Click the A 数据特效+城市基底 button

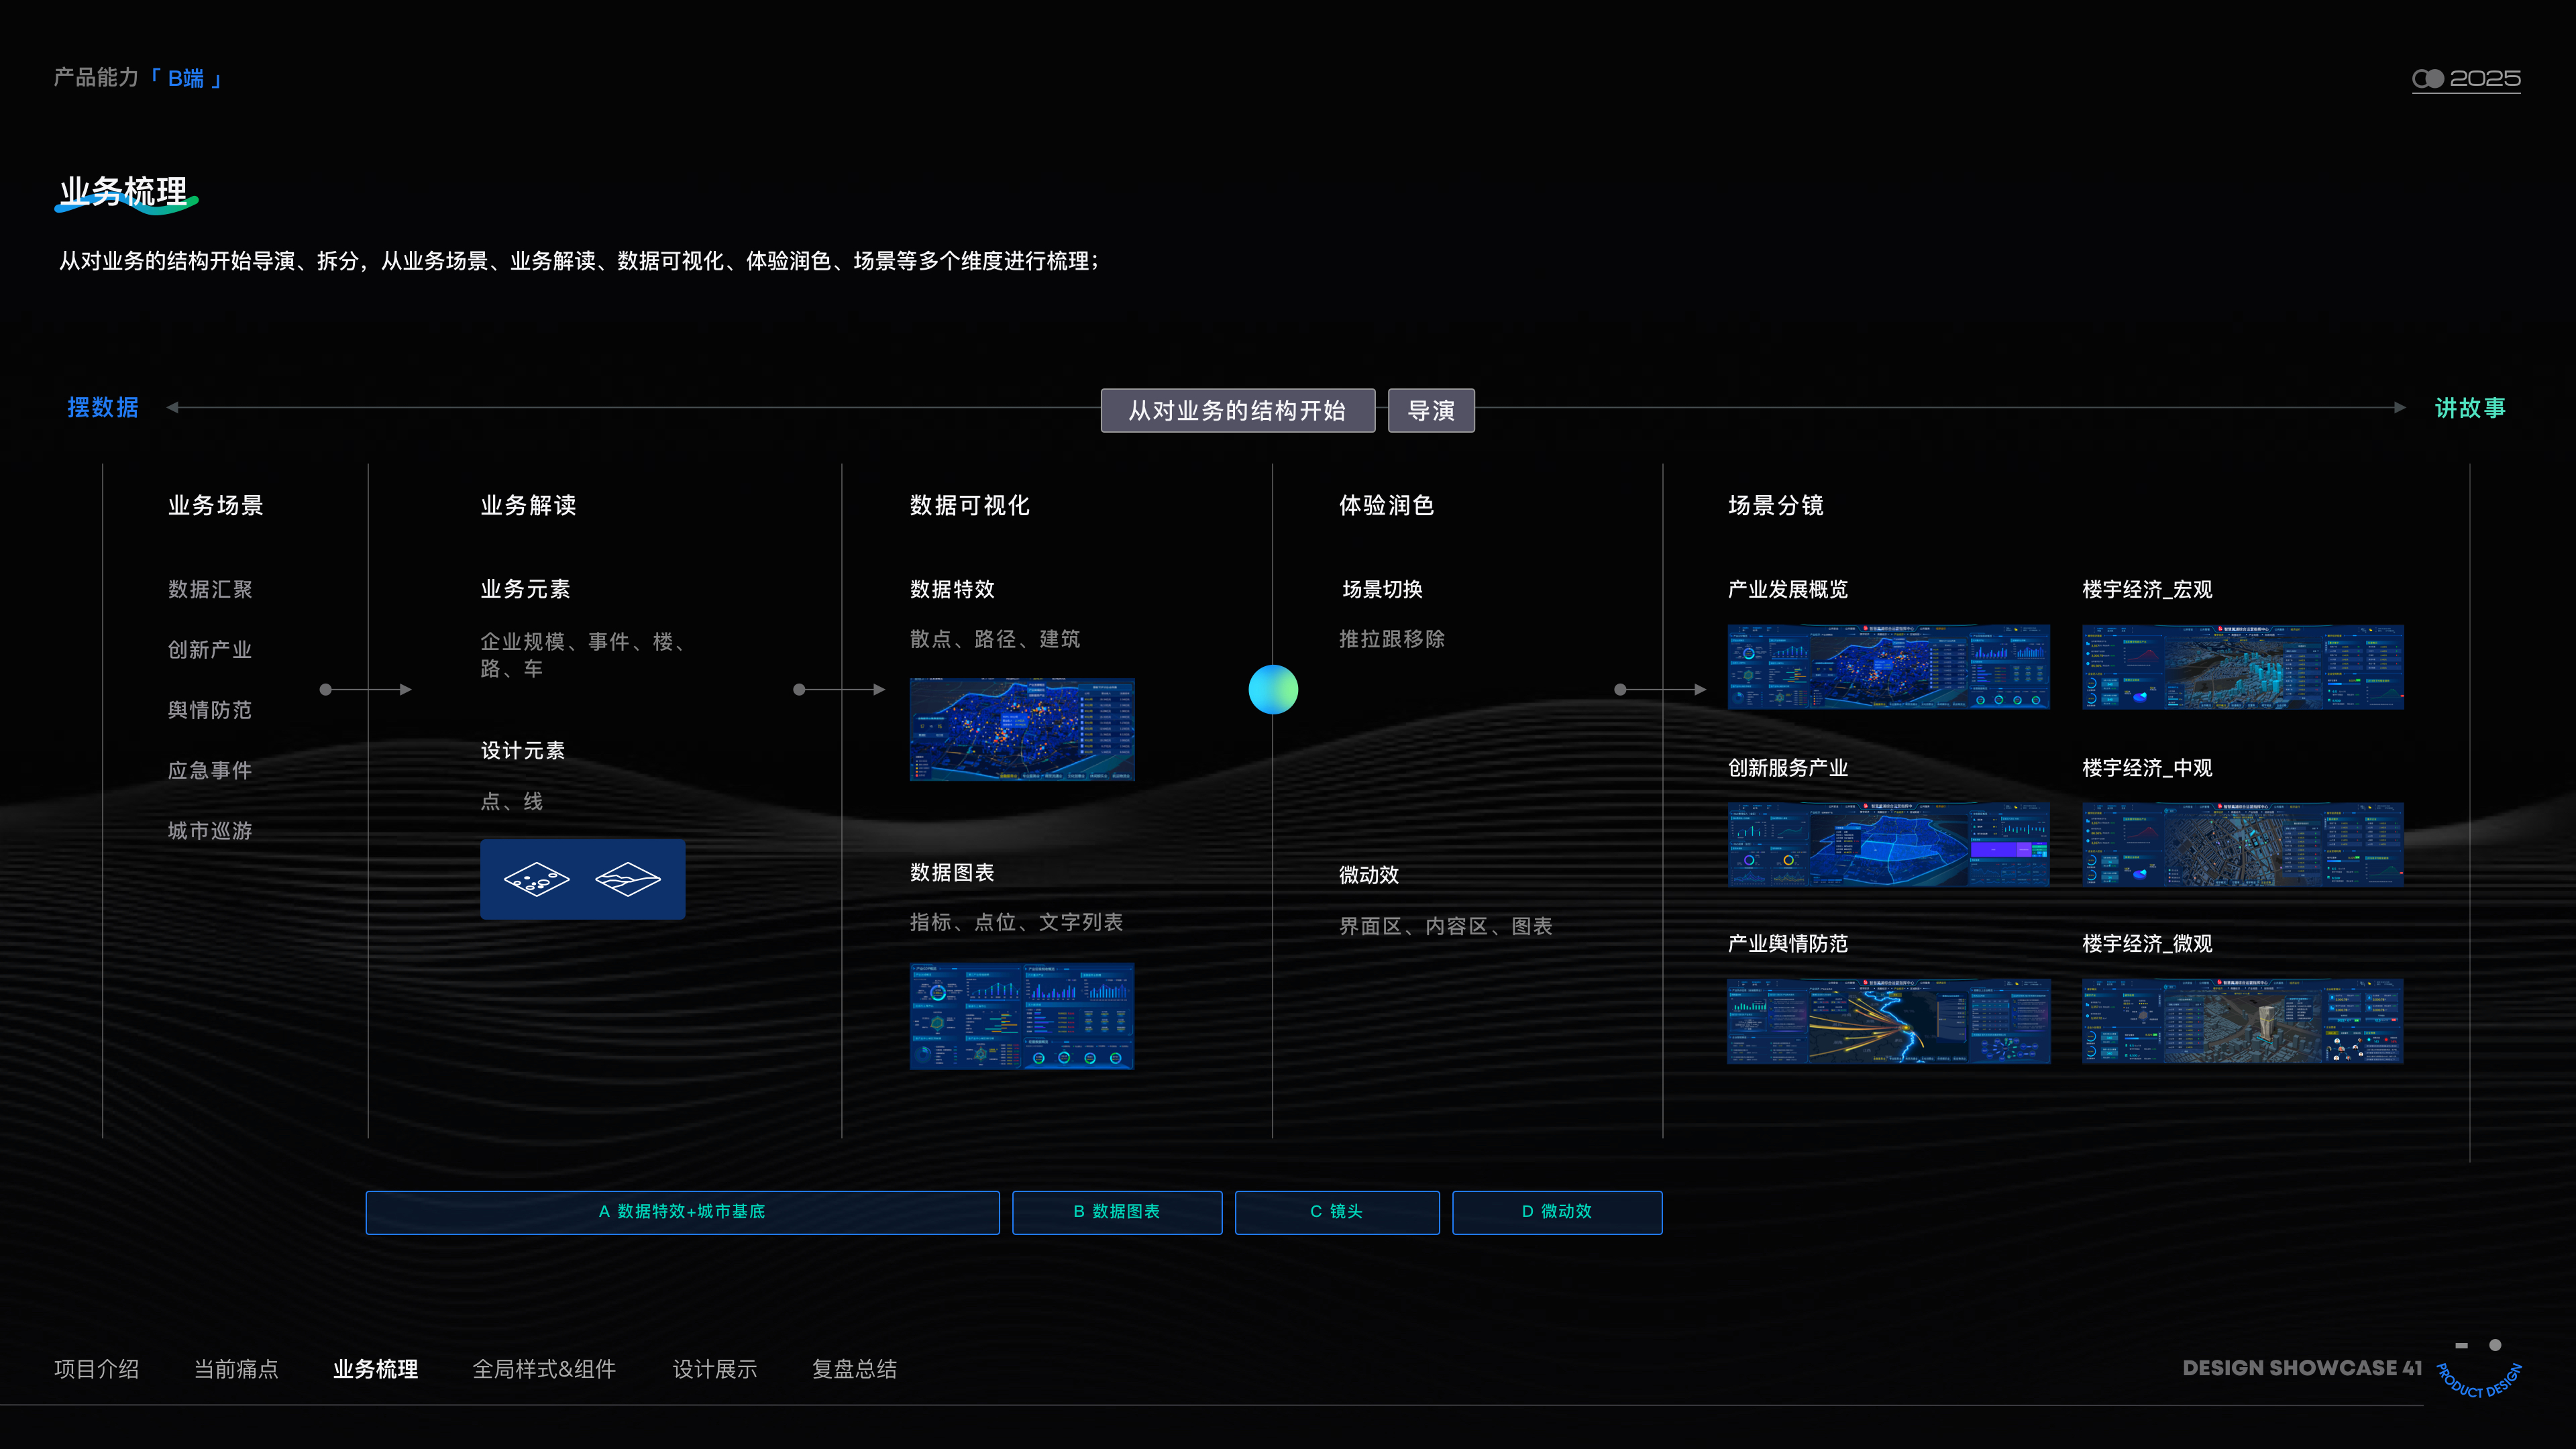point(682,1212)
